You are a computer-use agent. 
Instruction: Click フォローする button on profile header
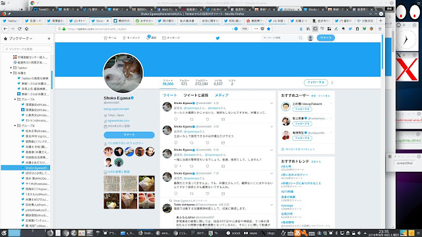[x=316, y=82]
